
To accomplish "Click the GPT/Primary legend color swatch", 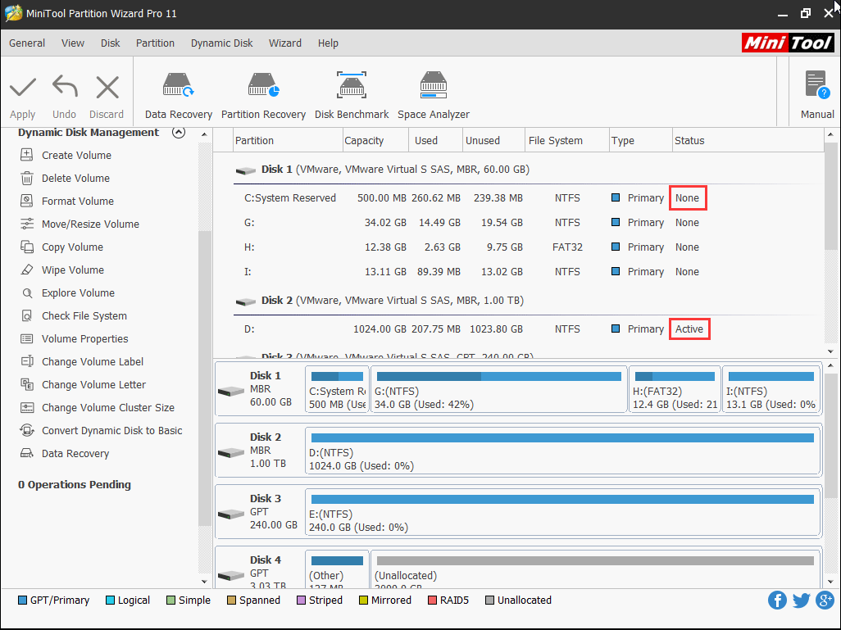I will click(x=22, y=600).
